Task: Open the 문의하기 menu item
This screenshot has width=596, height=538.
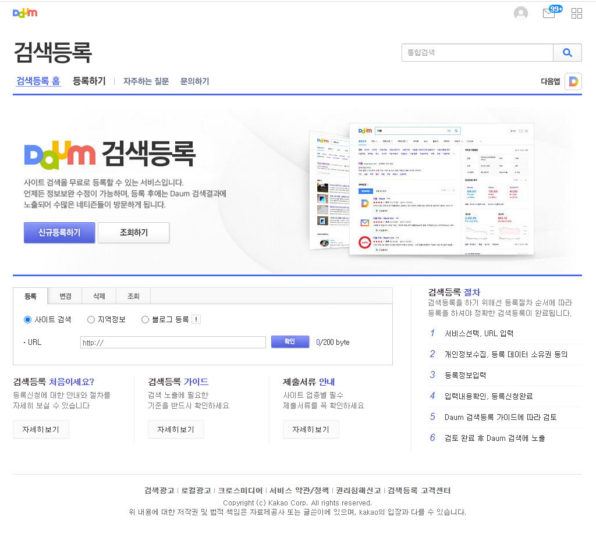Action: point(194,81)
